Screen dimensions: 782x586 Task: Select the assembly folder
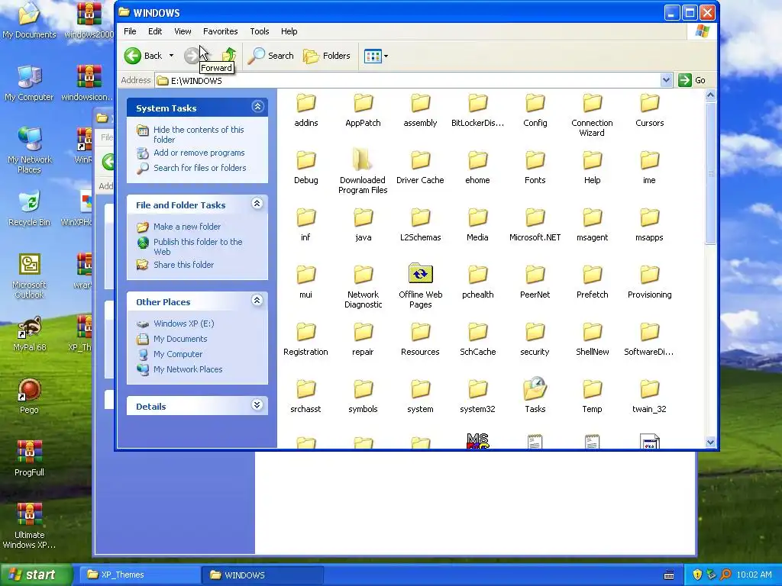click(421, 110)
